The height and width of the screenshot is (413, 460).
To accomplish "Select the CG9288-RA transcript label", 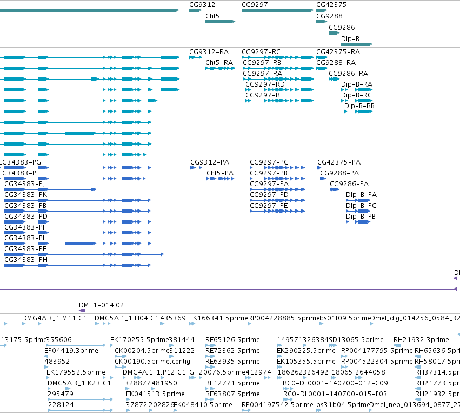I will [336, 63].
